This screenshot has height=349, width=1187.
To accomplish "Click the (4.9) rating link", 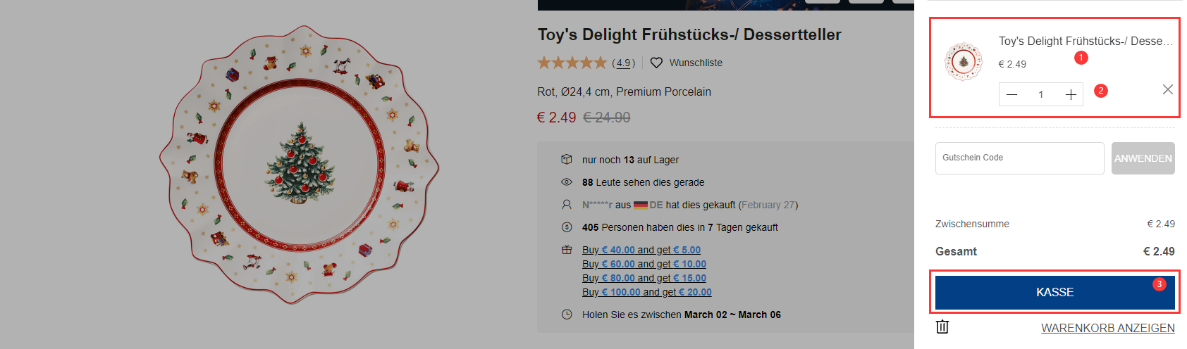I will [x=623, y=63].
